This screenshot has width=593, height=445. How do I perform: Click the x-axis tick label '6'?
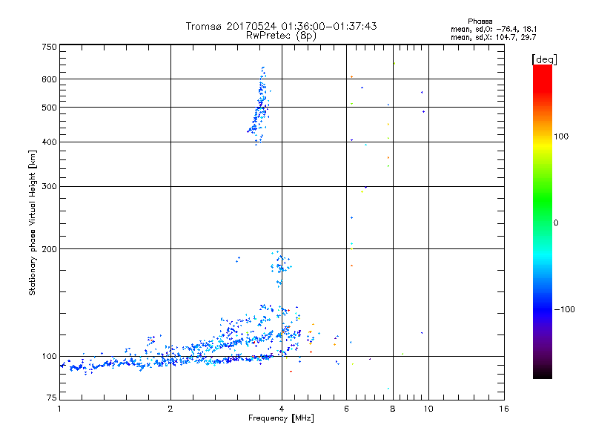346,409
